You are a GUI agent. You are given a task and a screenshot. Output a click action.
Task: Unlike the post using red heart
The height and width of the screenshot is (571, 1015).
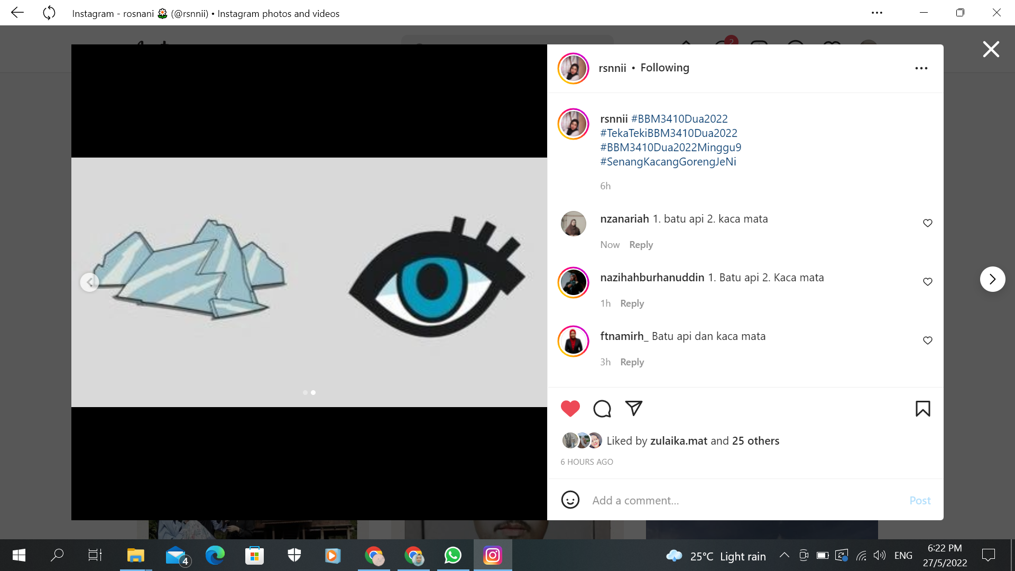570,409
